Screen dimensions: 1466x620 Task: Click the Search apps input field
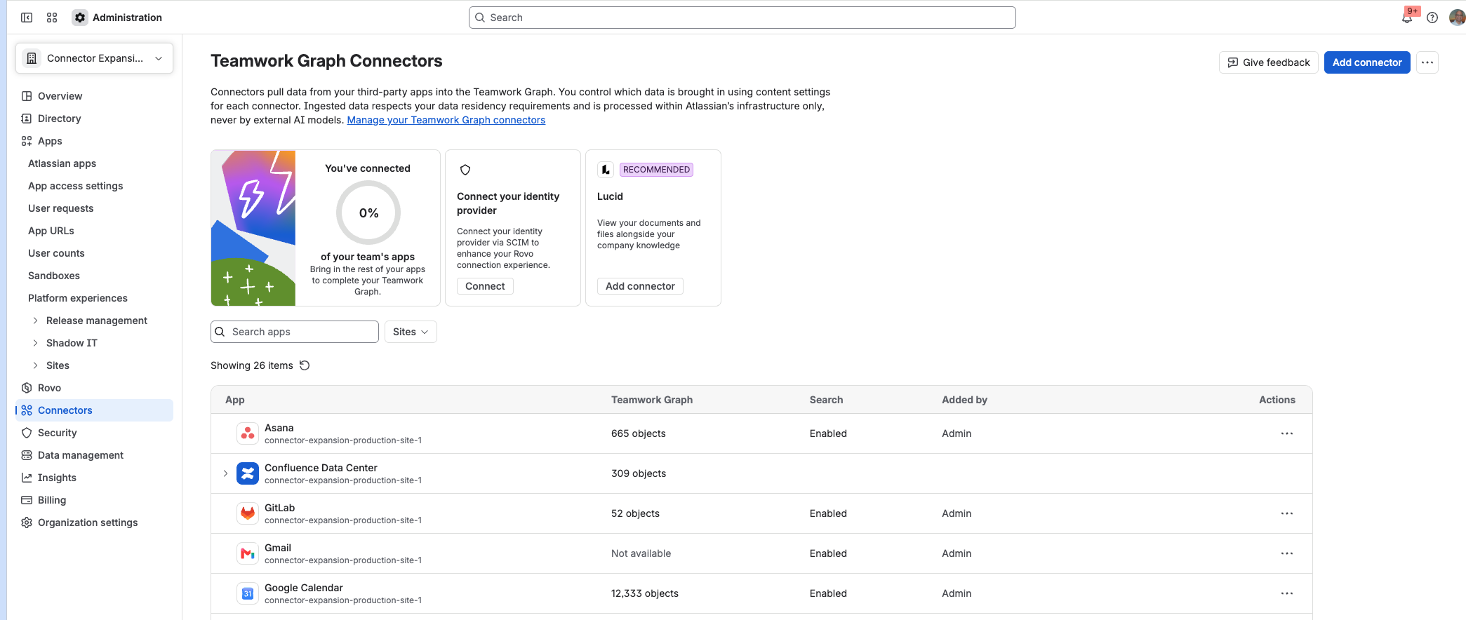tap(295, 332)
